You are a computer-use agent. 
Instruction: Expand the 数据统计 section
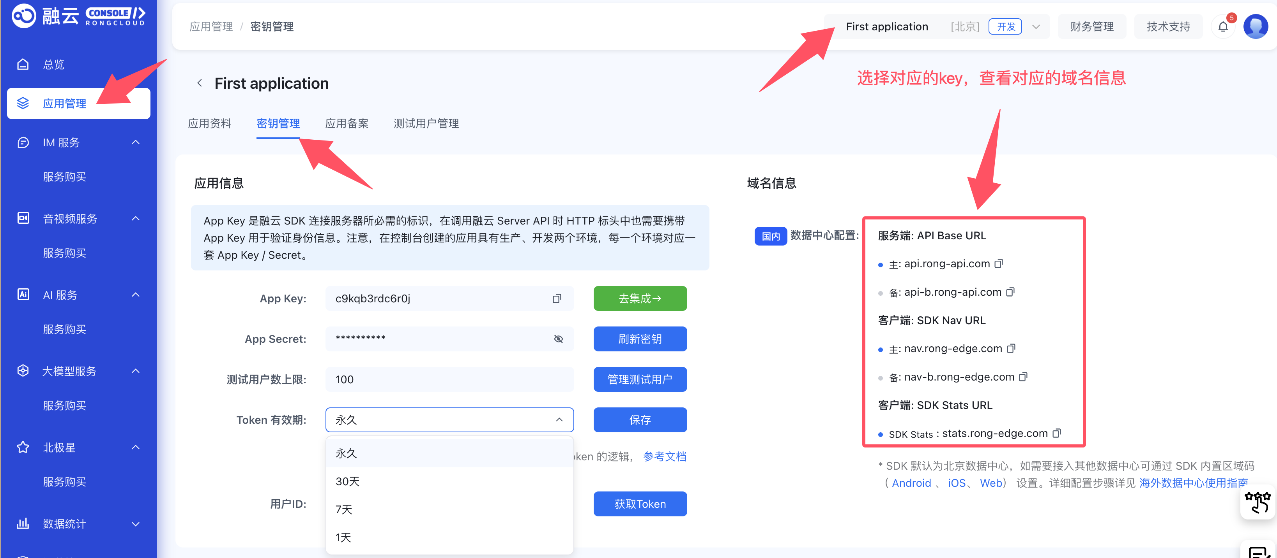pyautogui.click(x=135, y=523)
